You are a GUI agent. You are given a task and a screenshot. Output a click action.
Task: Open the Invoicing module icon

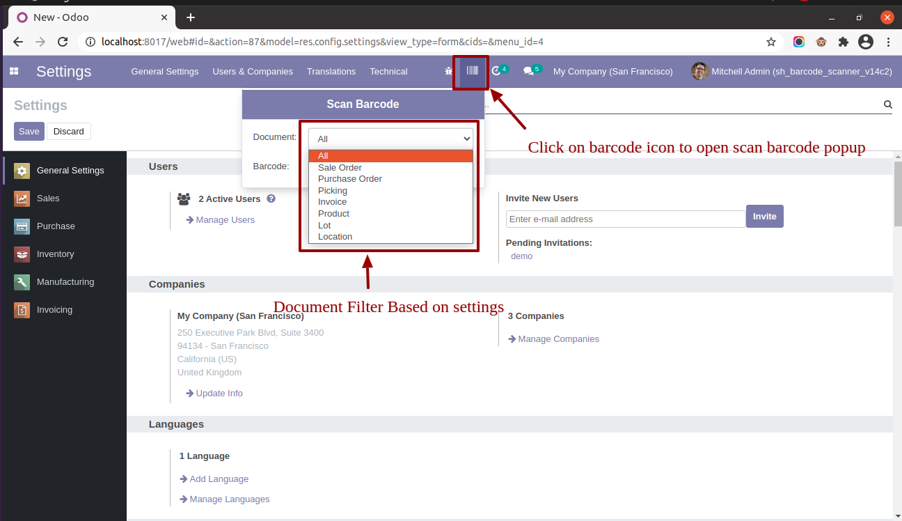tap(22, 310)
